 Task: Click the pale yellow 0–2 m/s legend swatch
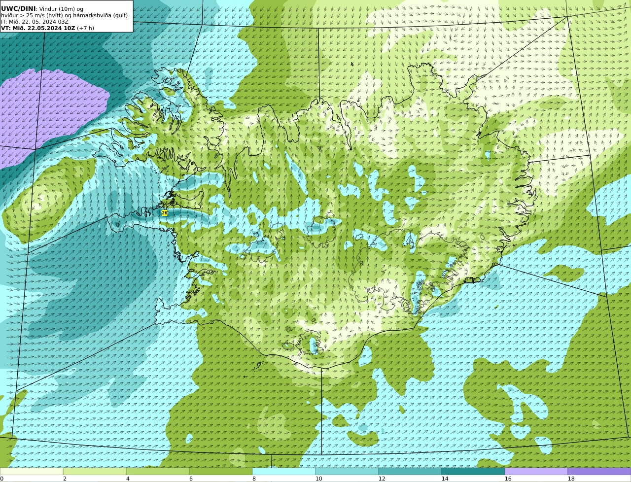click(32, 471)
